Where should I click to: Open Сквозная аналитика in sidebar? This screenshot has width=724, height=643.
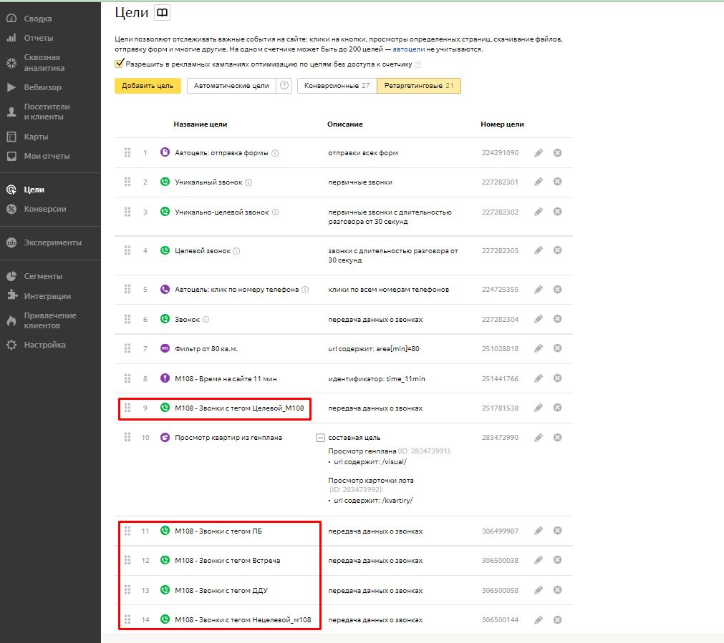tap(44, 63)
